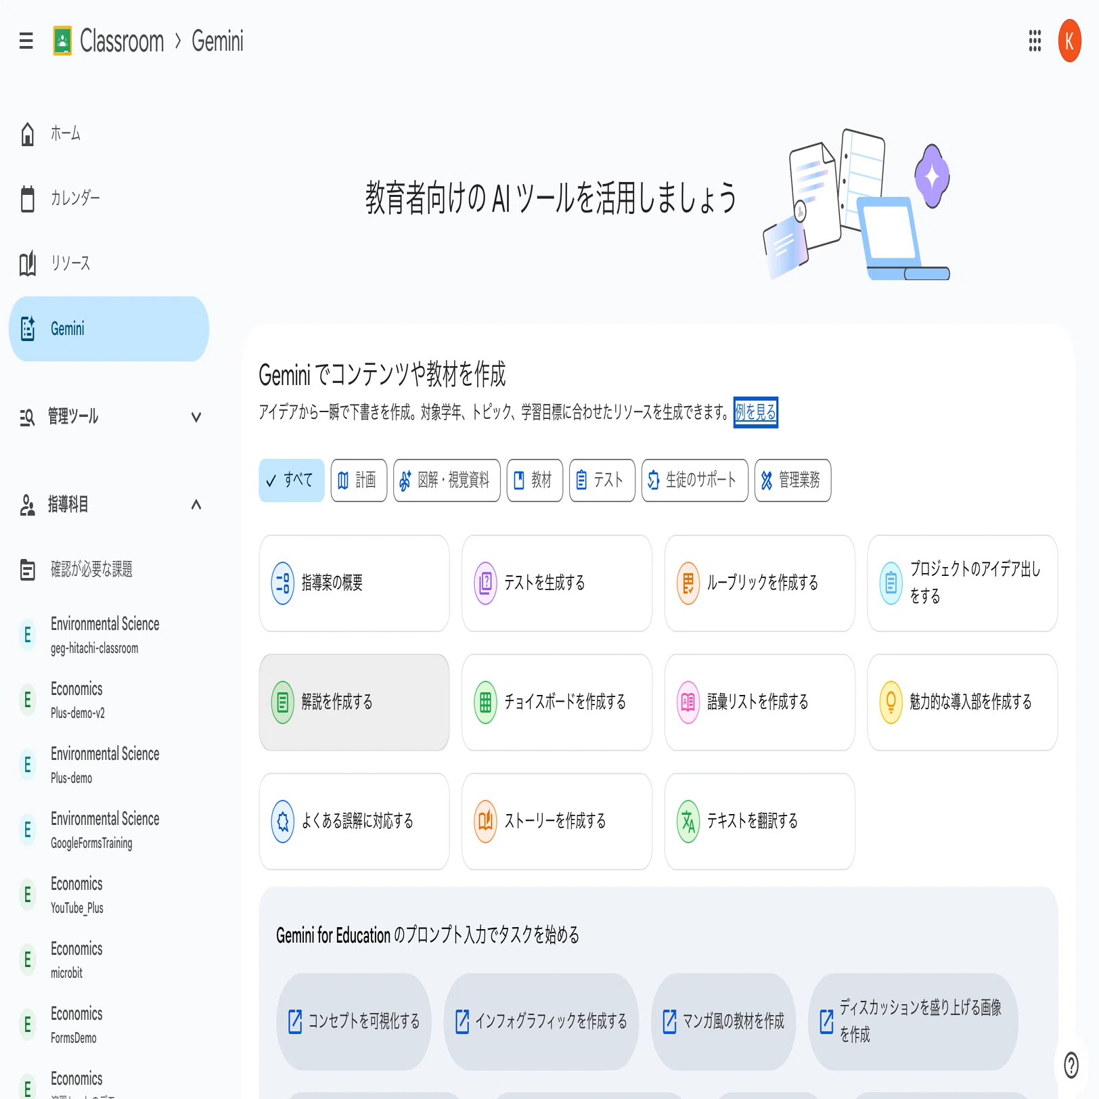Click the インフォグラフィックを作成する prompt chip
1099x1099 pixels.
[541, 1022]
